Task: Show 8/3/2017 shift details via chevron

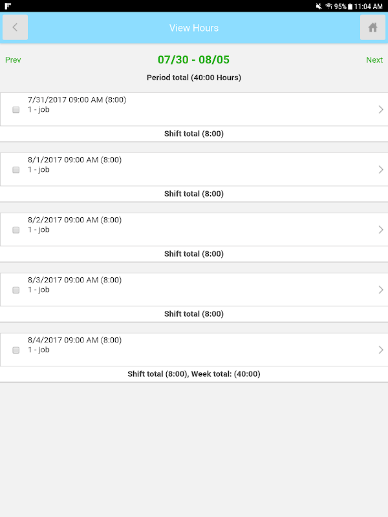Action: pyautogui.click(x=381, y=290)
